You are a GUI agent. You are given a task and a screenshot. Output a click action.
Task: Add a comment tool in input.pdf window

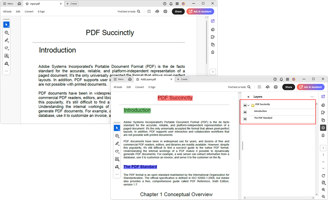point(6,32)
